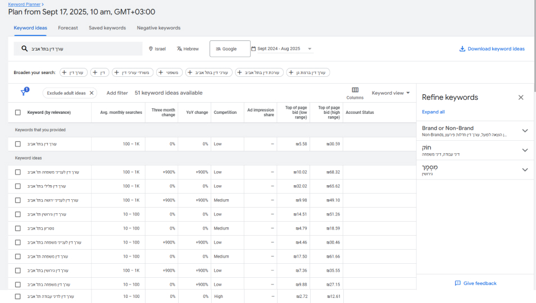Switch to the Forecast tab
536x303 pixels.
coord(68,27)
